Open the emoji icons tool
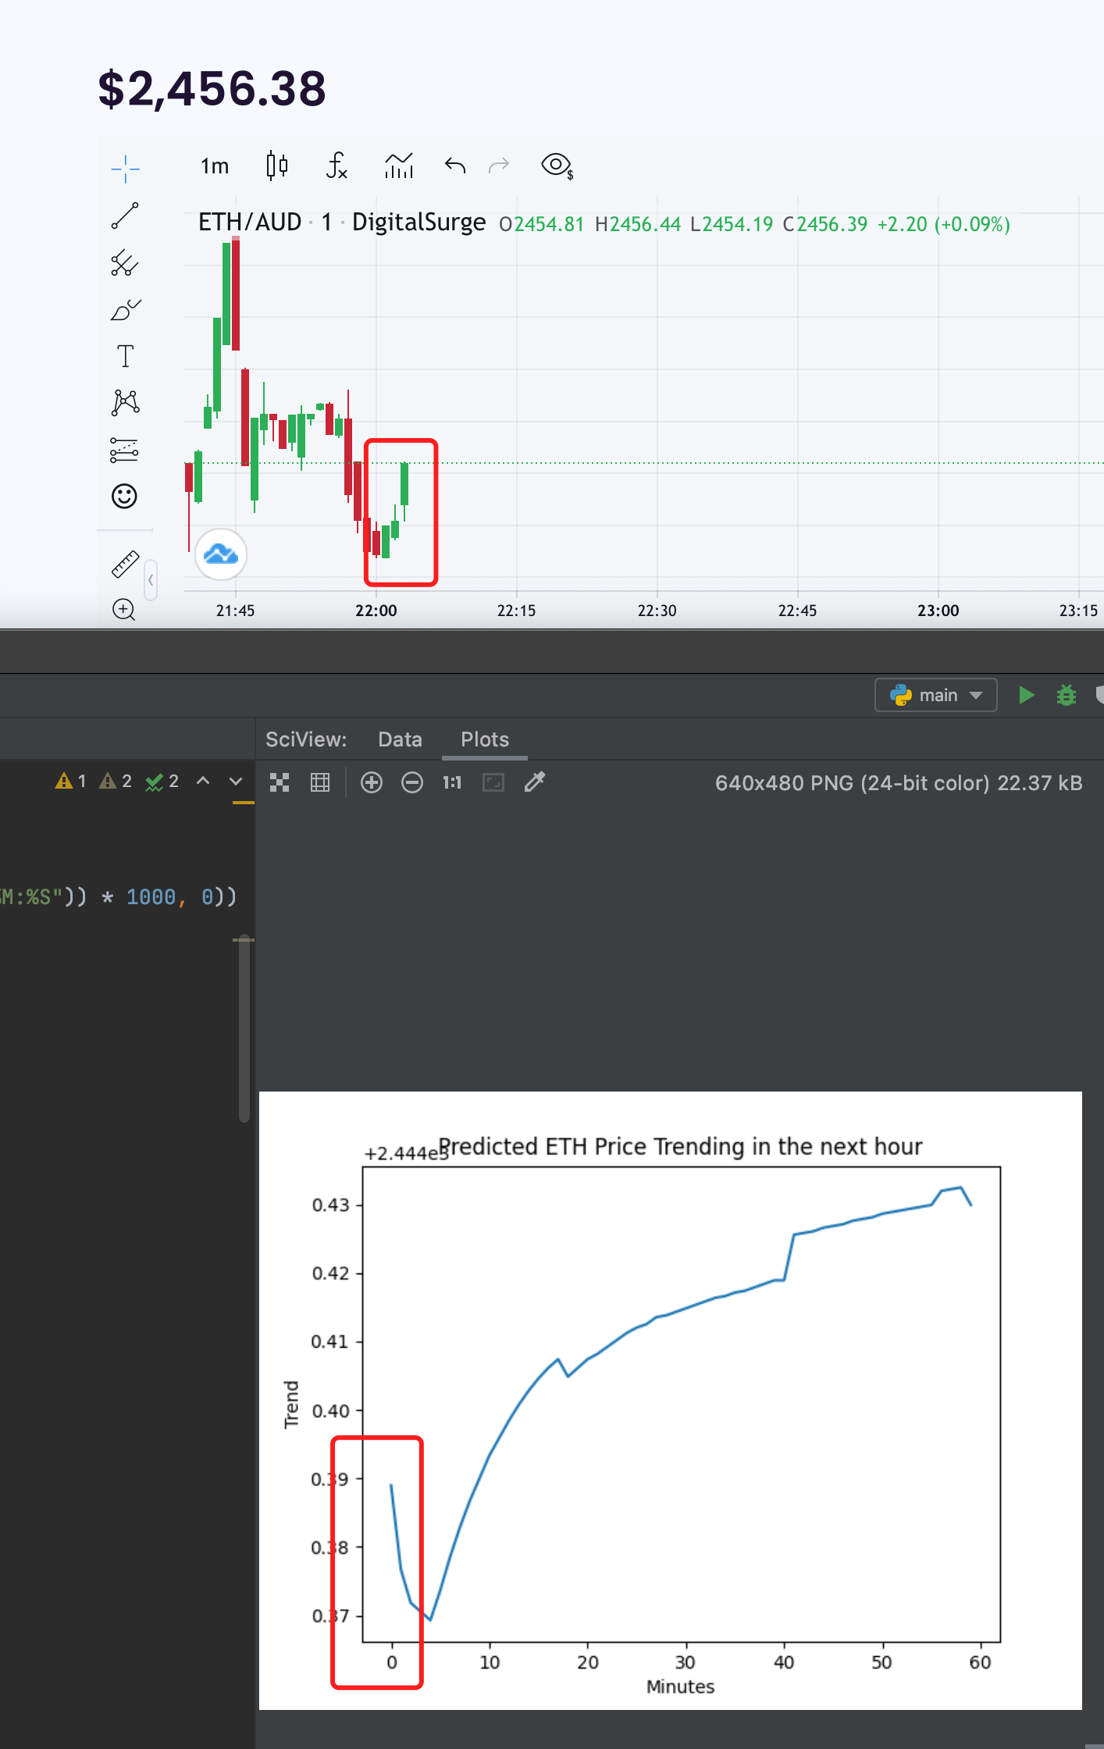 tap(124, 496)
